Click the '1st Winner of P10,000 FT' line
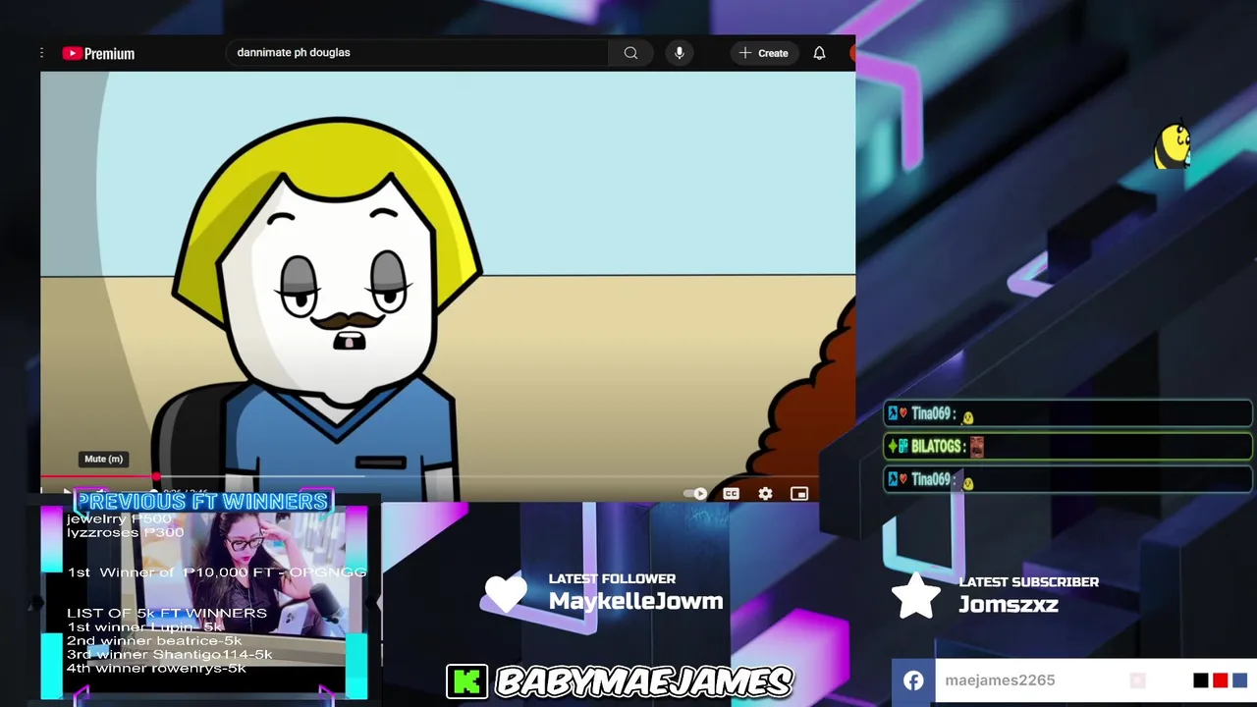This screenshot has width=1257, height=707. pos(216,571)
